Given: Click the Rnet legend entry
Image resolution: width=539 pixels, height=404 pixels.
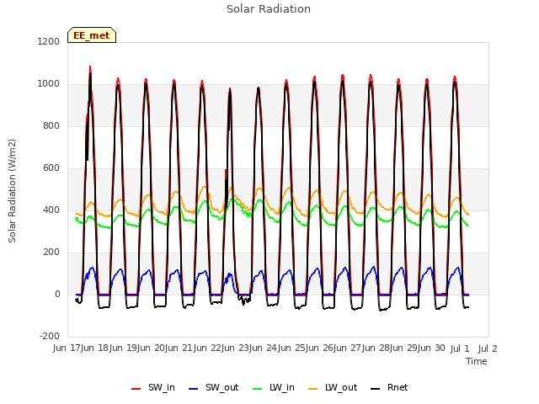Looking at the screenshot, I should pyautogui.click(x=389, y=388).
